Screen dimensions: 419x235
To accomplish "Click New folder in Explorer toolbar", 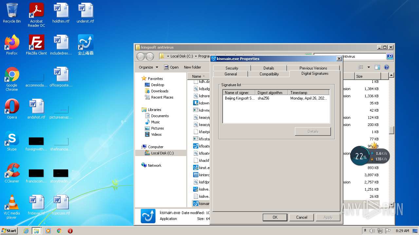I will tap(192, 67).
